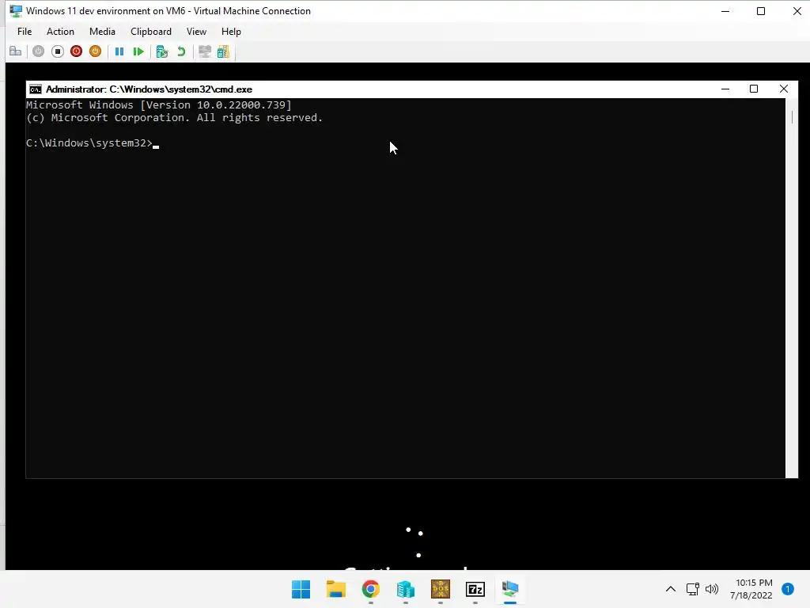Show hidden system tray icons

[671, 589]
